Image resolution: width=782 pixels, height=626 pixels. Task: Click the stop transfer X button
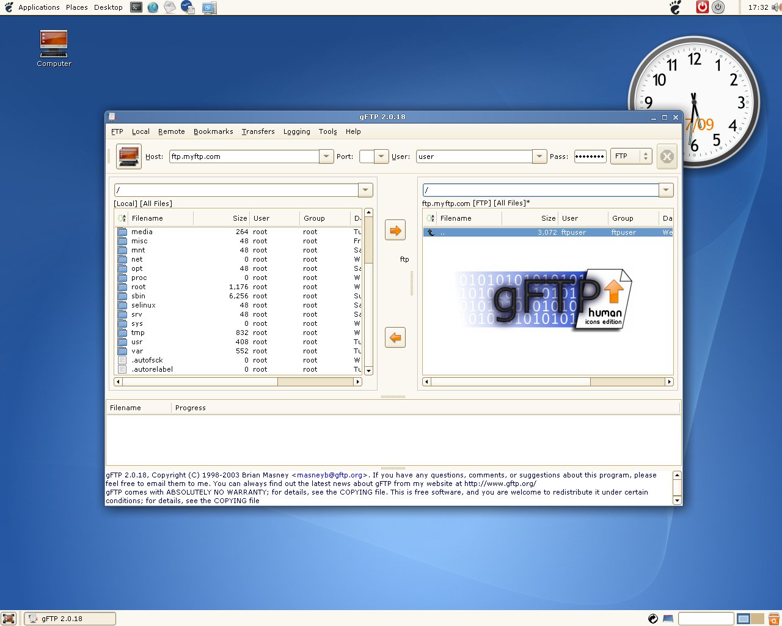pos(667,156)
